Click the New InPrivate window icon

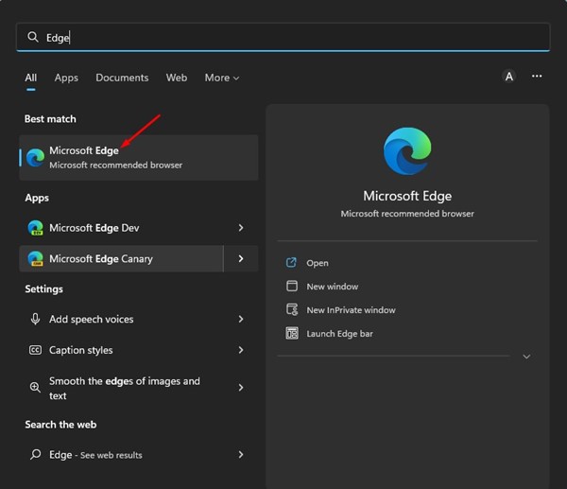click(292, 310)
